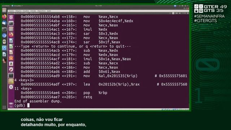Open the Ajuda menu in VirtualBox
Screen dimensions: 231x130
click(49, 11)
